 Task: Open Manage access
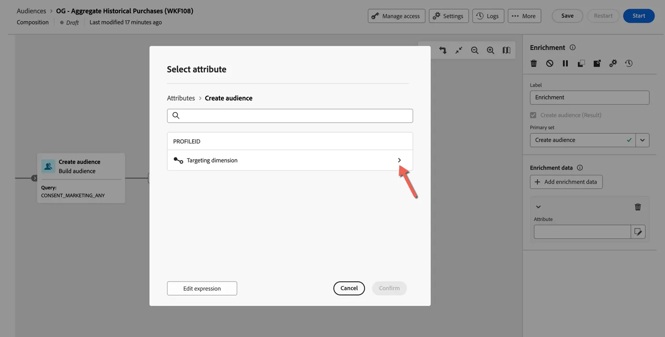[x=396, y=16]
